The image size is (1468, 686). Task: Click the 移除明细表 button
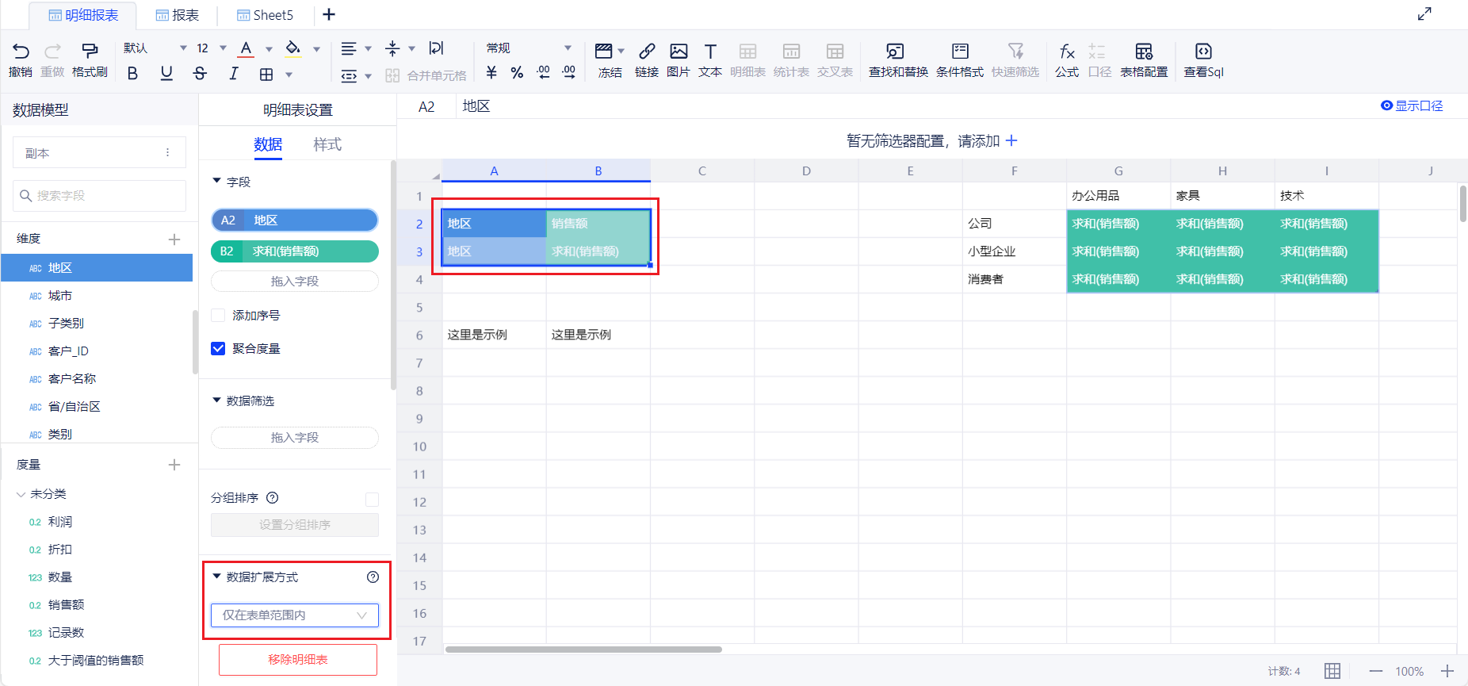pos(298,660)
